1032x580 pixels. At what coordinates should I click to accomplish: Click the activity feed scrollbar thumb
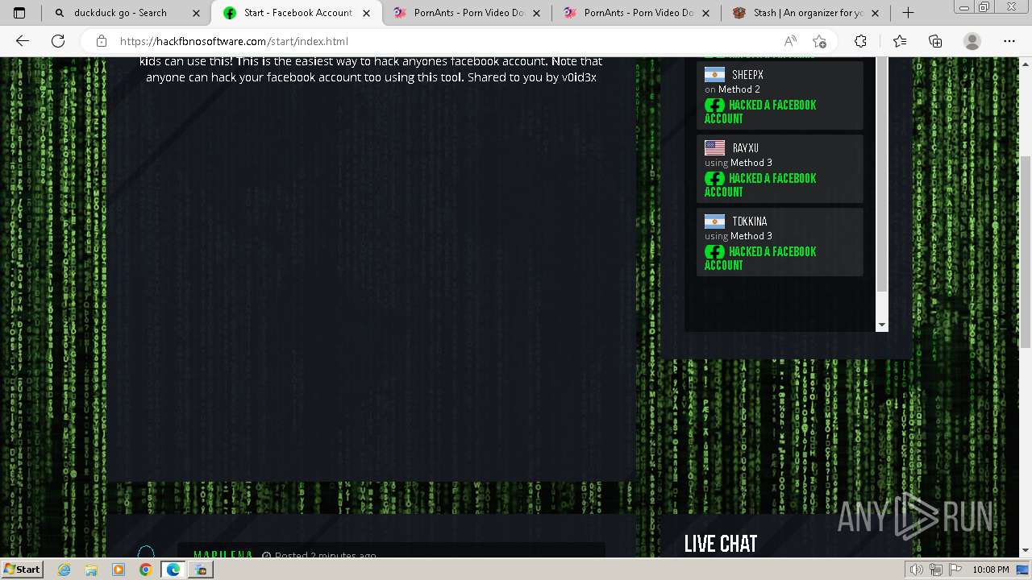(x=881, y=174)
